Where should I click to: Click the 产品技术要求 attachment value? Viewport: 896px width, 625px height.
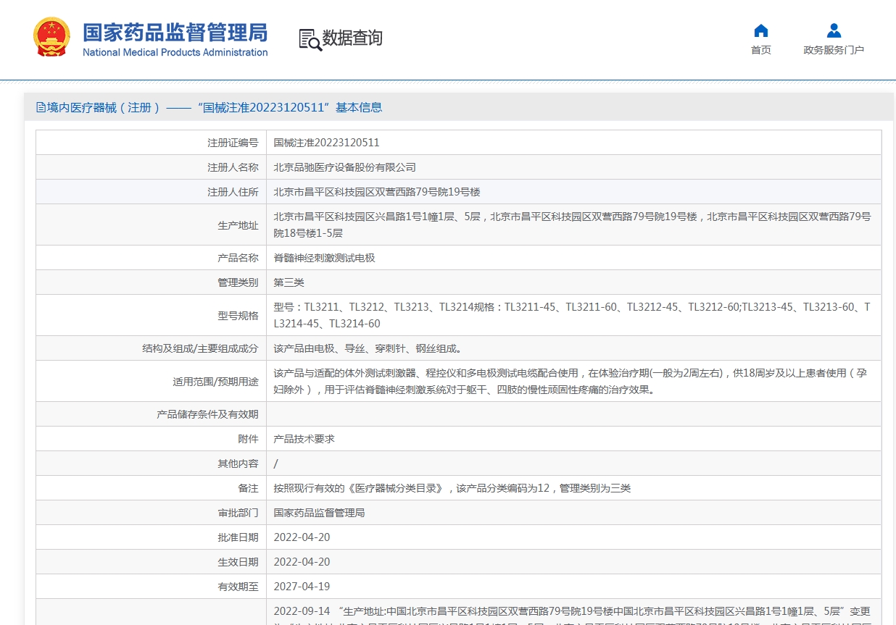pyautogui.click(x=304, y=439)
